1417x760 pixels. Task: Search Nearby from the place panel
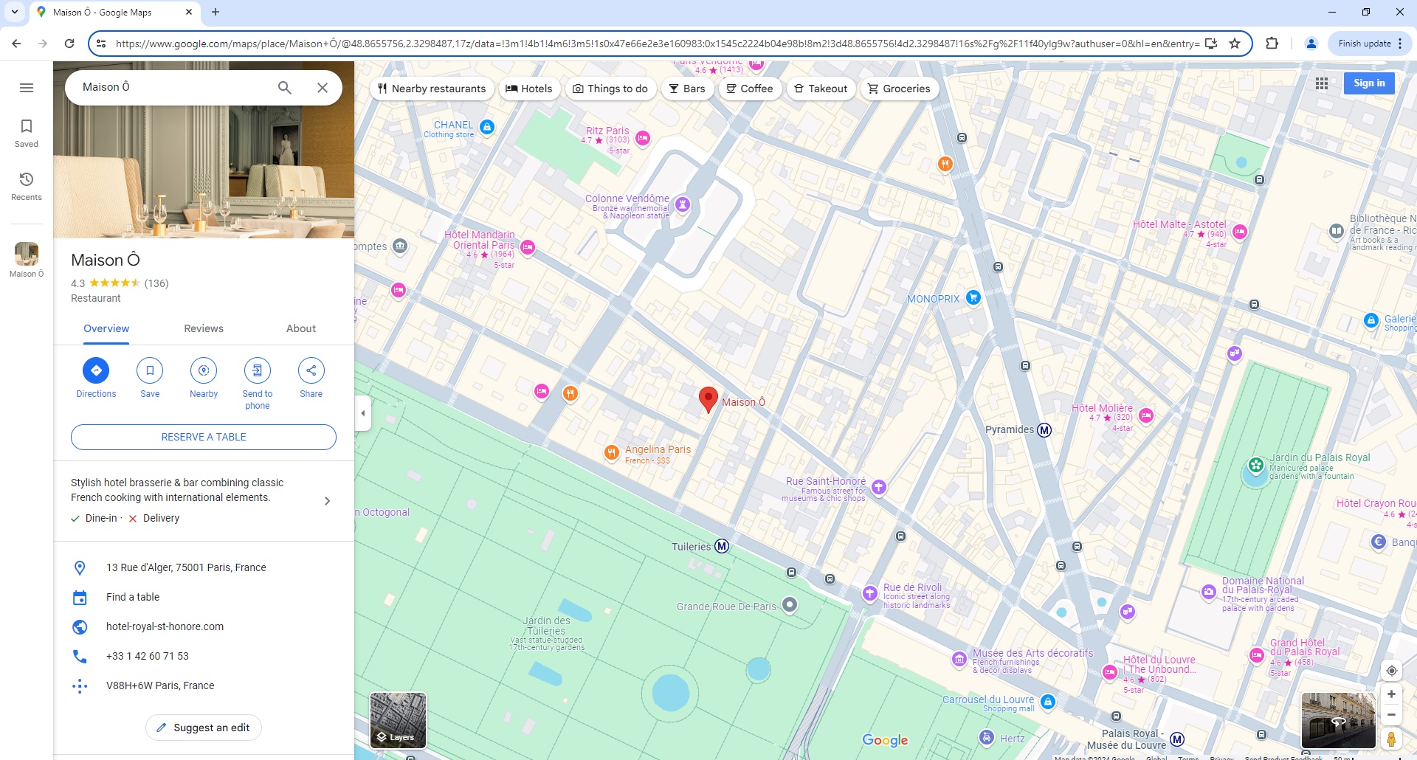[204, 370]
